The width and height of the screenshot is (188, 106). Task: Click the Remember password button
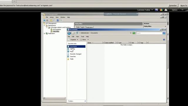tap(173, 6)
